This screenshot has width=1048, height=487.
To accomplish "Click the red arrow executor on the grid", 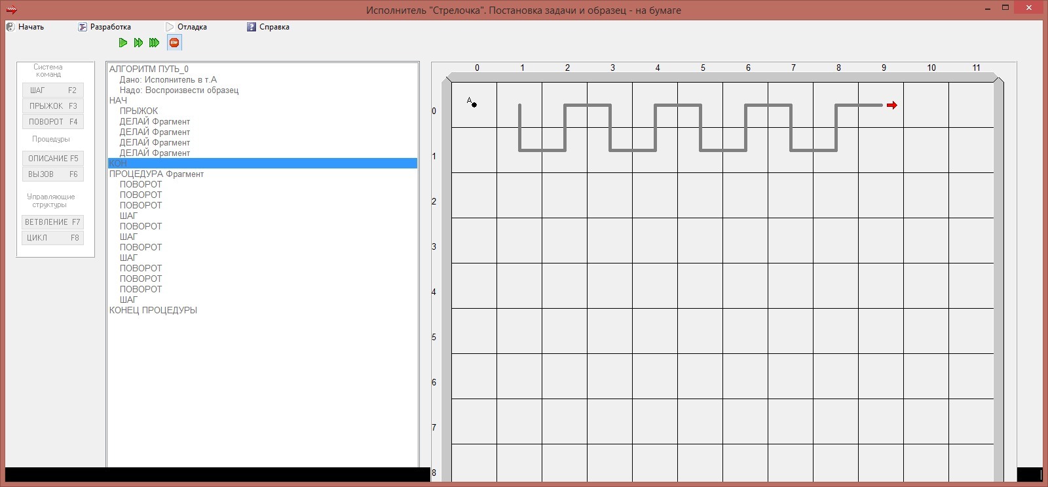I will tap(892, 105).
